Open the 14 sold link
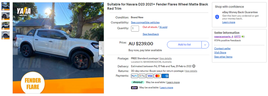Image resolution: width=268 pixels, height=96 pixels. [x=163, y=27]
